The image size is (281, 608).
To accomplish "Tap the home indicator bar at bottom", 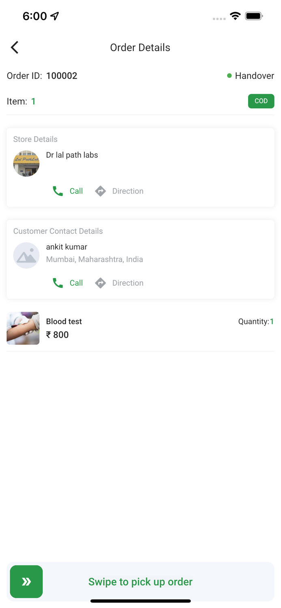I will pyautogui.click(x=140, y=601).
